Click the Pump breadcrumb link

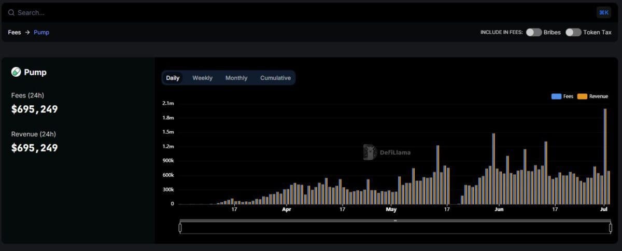[41, 32]
